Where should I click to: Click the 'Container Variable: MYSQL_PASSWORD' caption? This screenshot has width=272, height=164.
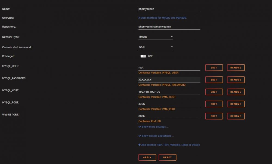[162, 85]
